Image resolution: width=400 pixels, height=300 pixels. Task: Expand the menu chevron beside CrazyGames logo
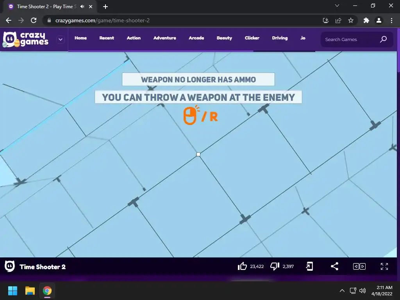[61, 39]
